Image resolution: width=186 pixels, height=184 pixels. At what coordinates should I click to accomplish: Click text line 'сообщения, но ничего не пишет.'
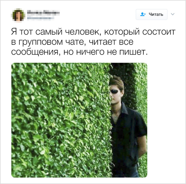79,52
